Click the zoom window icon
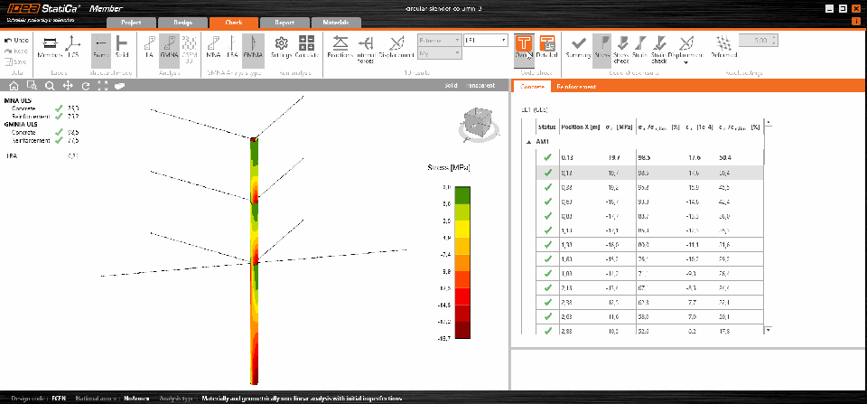This screenshot has height=404, width=867. [x=32, y=86]
